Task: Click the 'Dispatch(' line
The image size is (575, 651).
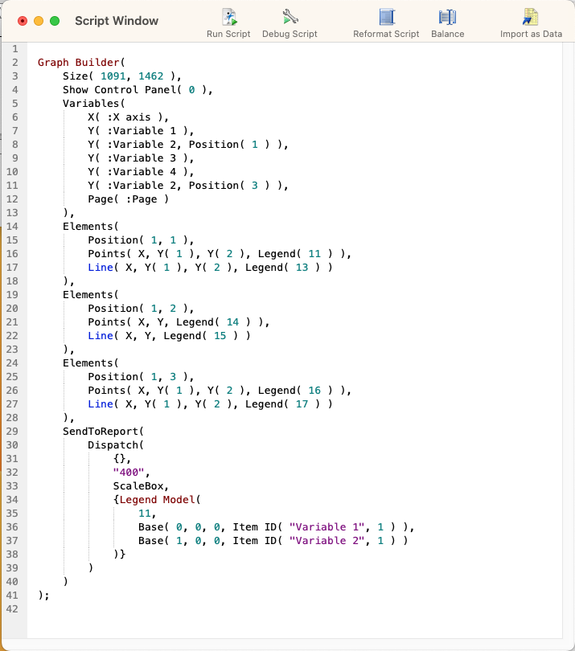Action: (116, 445)
